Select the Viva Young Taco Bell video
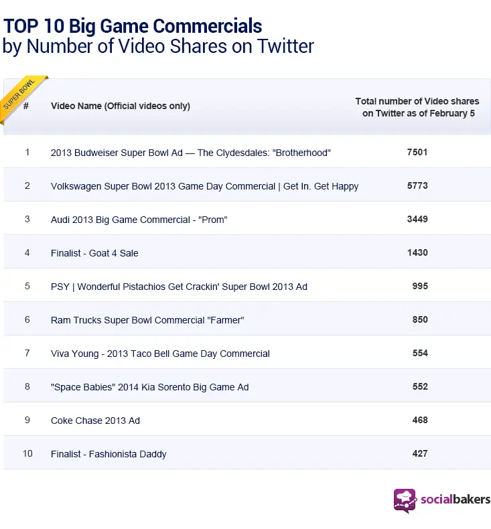This screenshot has width=491, height=529. [x=160, y=354]
